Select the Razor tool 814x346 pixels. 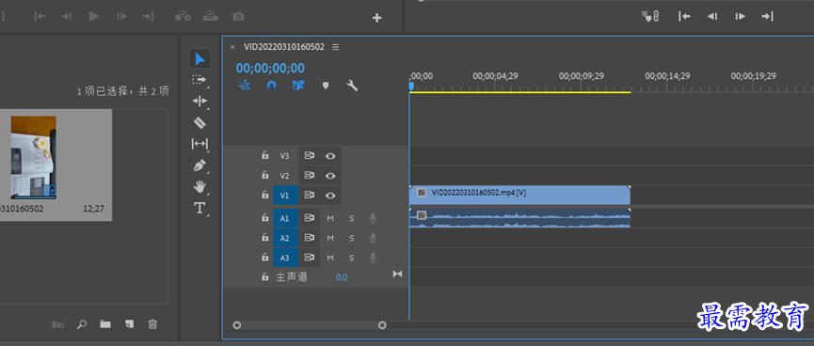pyautogui.click(x=200, y=123)
